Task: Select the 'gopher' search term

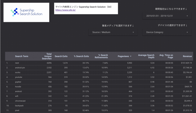Action: (x=18, y=82)
